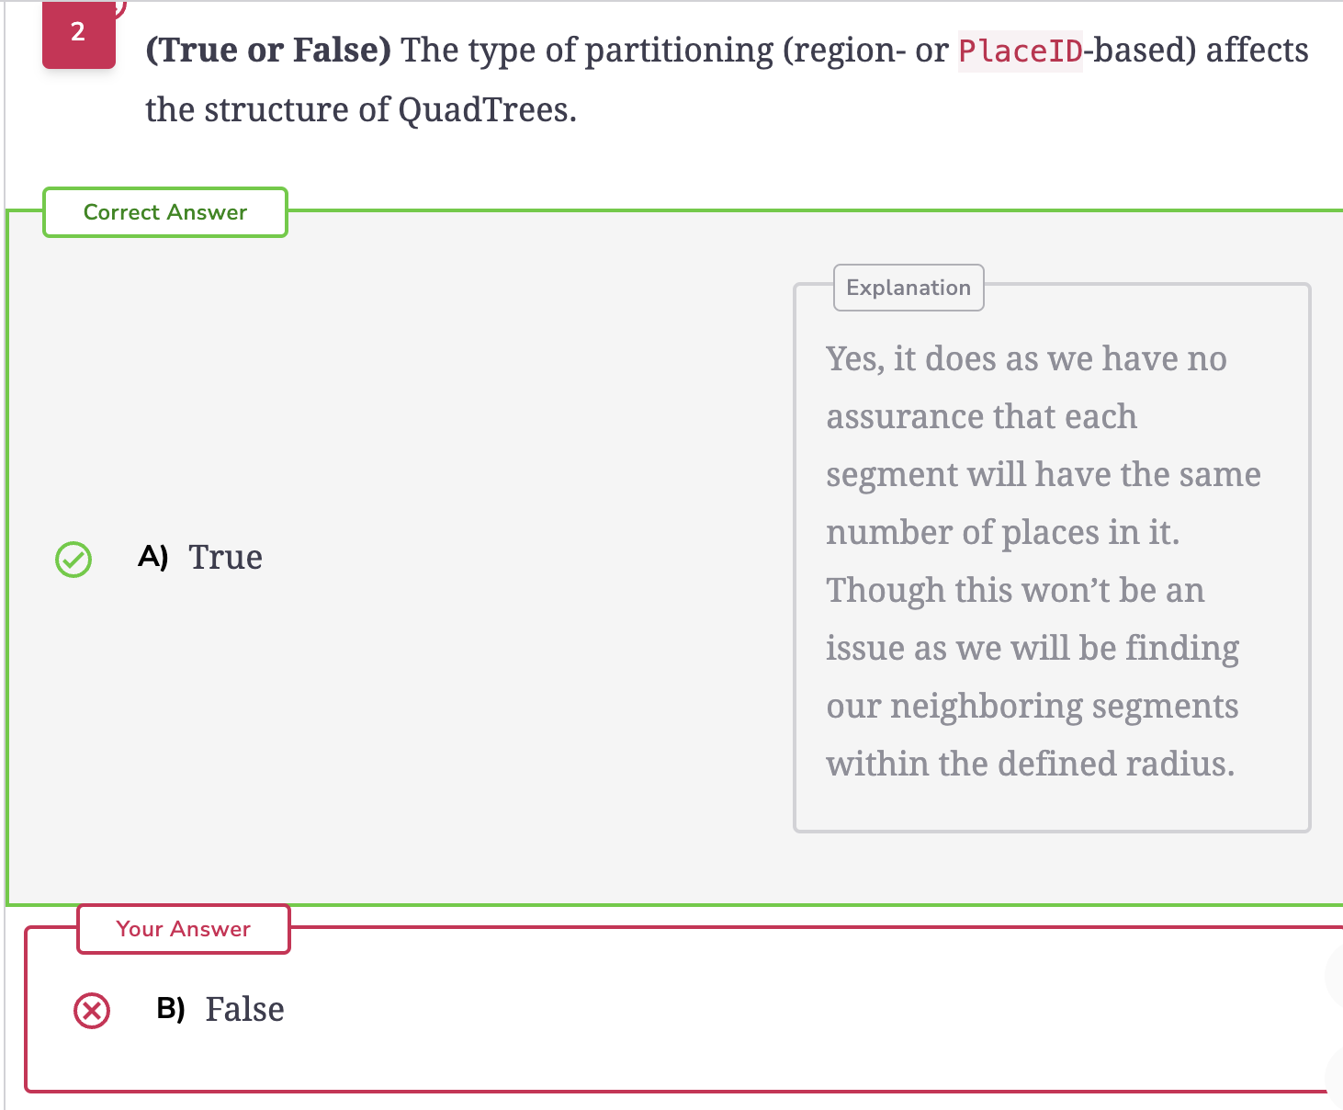1343x1110 pixels.
Task: Click the text 'the structure of QuadTrees.'
Action: coord(361,109)
